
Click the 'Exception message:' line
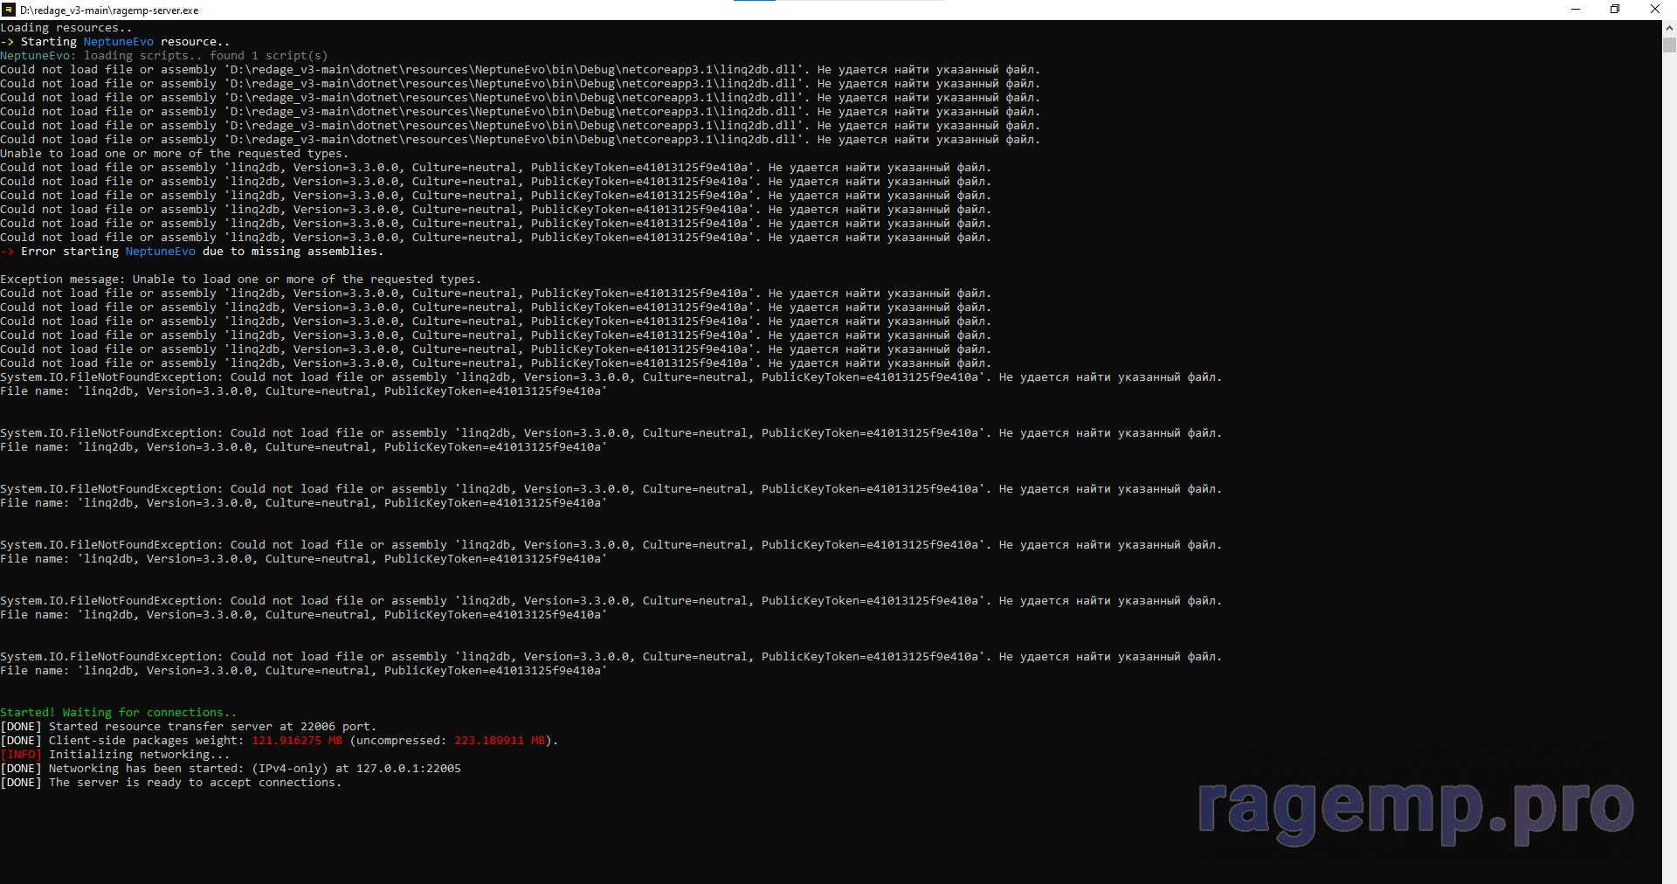[x=241, y=280]
